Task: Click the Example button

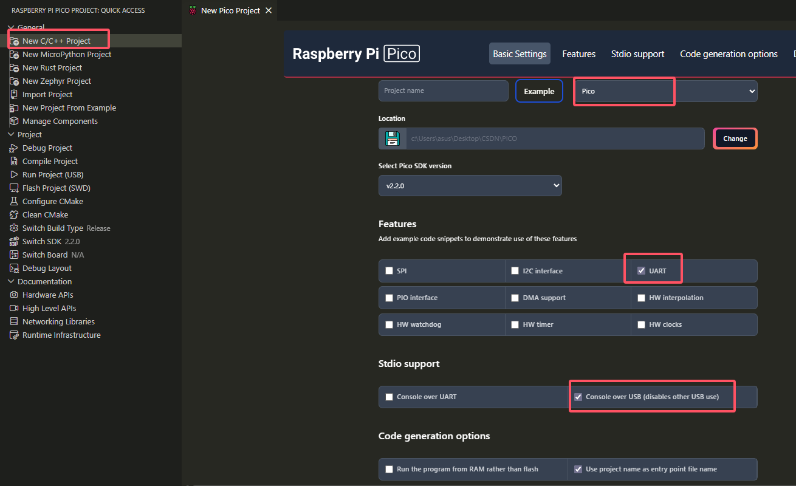Action: tap(539, 91)
